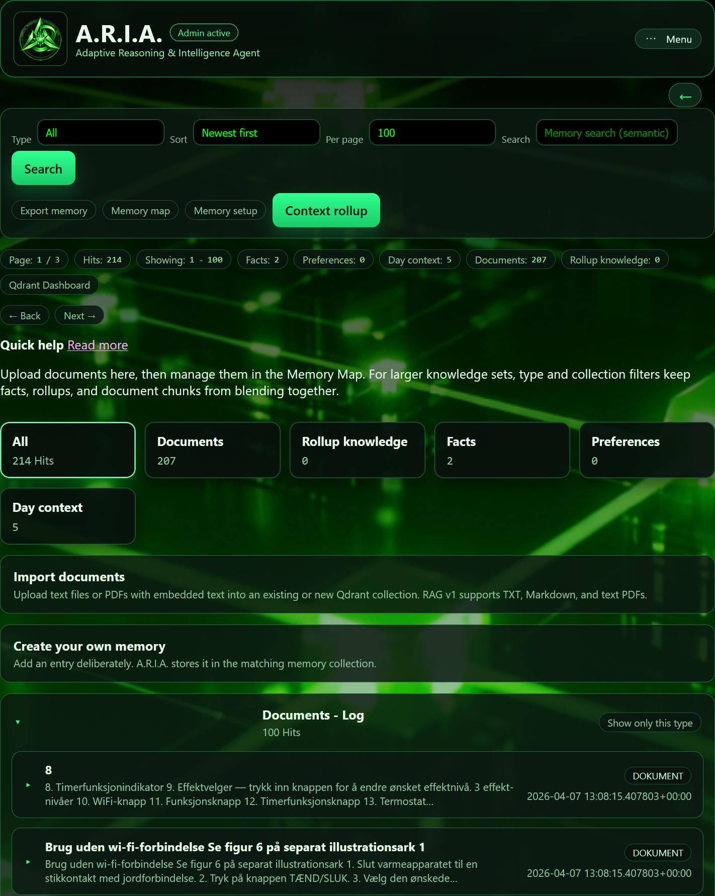The width and height of the screenshot is (715, 896).
Task: Click Export memory pill button
Action: point(54,211)
